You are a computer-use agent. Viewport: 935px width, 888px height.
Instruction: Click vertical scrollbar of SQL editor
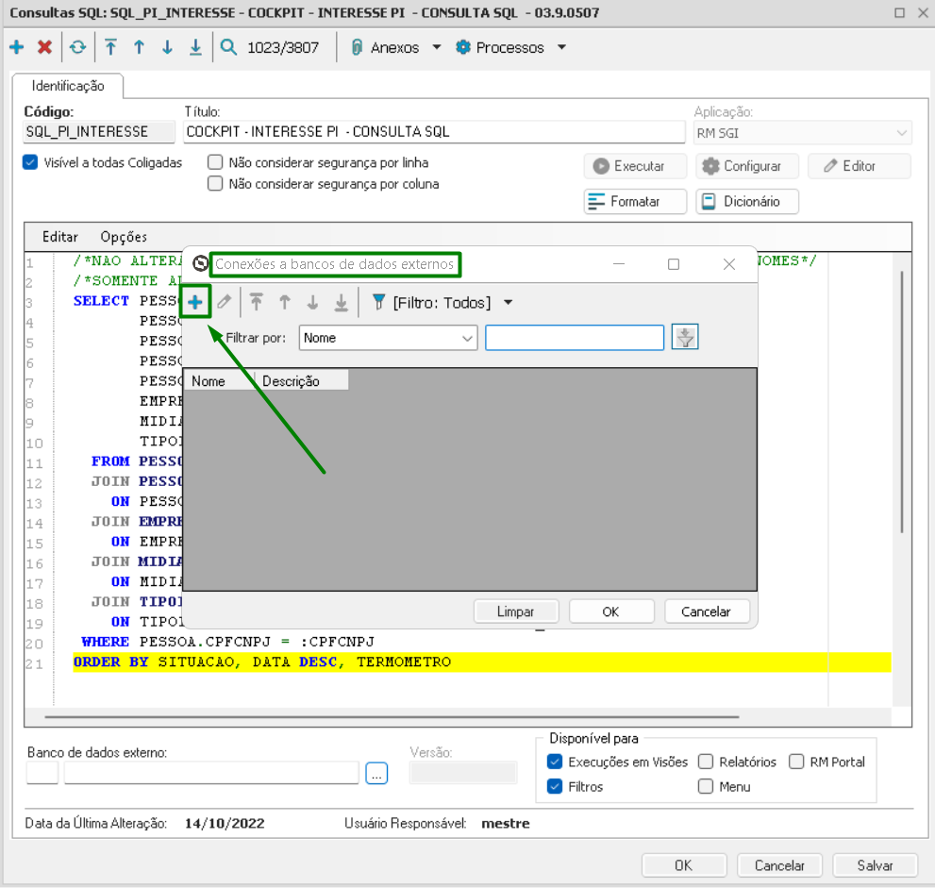[x=902, y=402]
